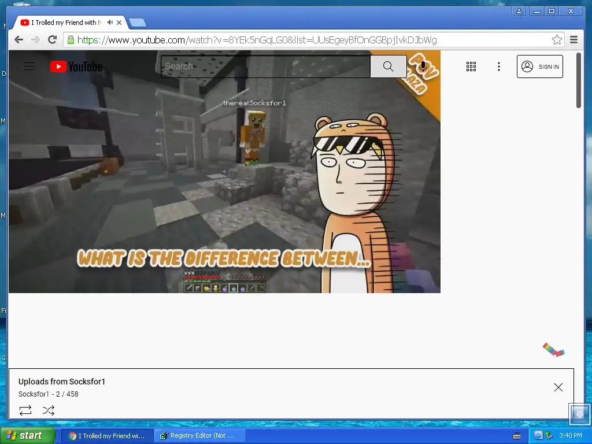Go to the YouTube home logo
This screenshot has width=592, height=444.
pos(76,66)
